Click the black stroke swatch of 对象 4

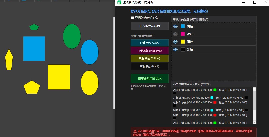pyautogui.click(x=246, y=110)
